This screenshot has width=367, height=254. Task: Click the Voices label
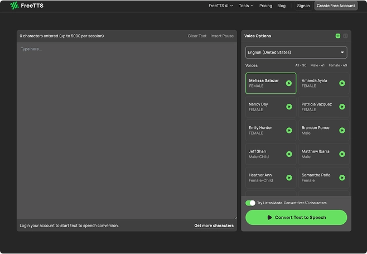click(x=252, y=65)
